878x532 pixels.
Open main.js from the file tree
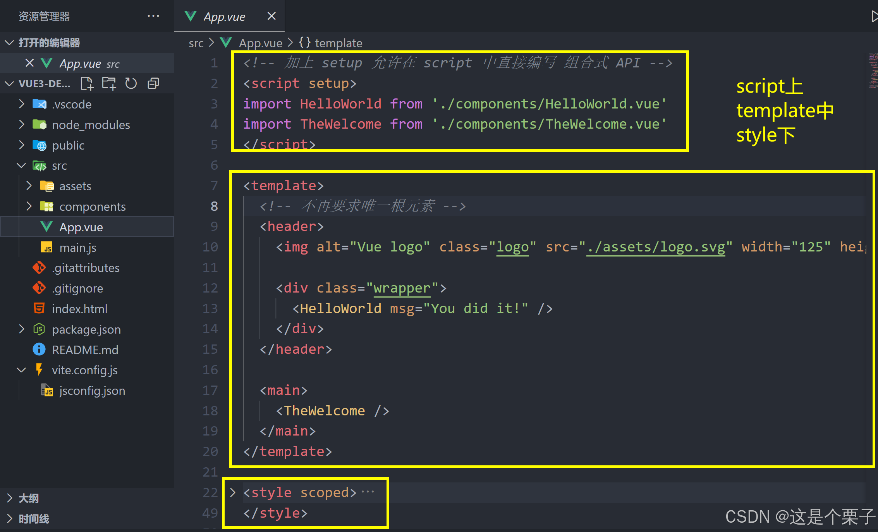[77, 248]
